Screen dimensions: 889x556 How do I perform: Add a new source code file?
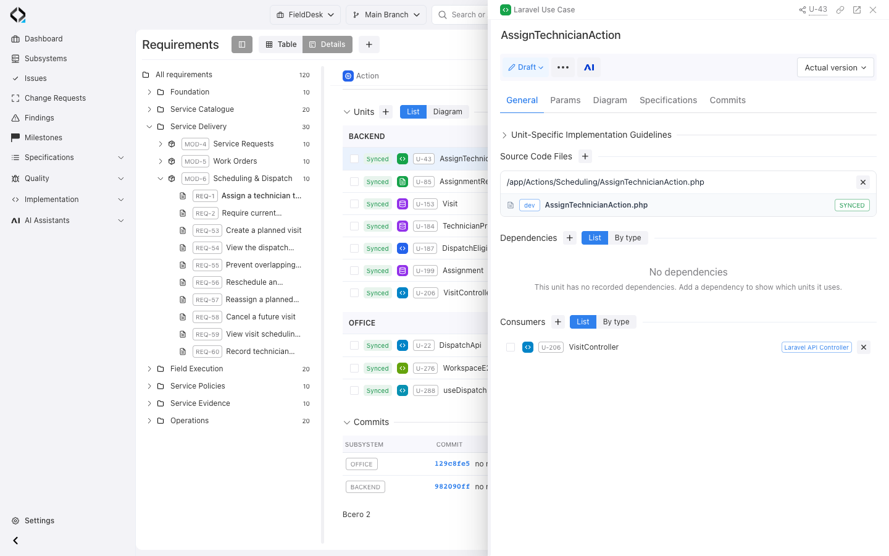pyautogui.click(x=585, y=156)
